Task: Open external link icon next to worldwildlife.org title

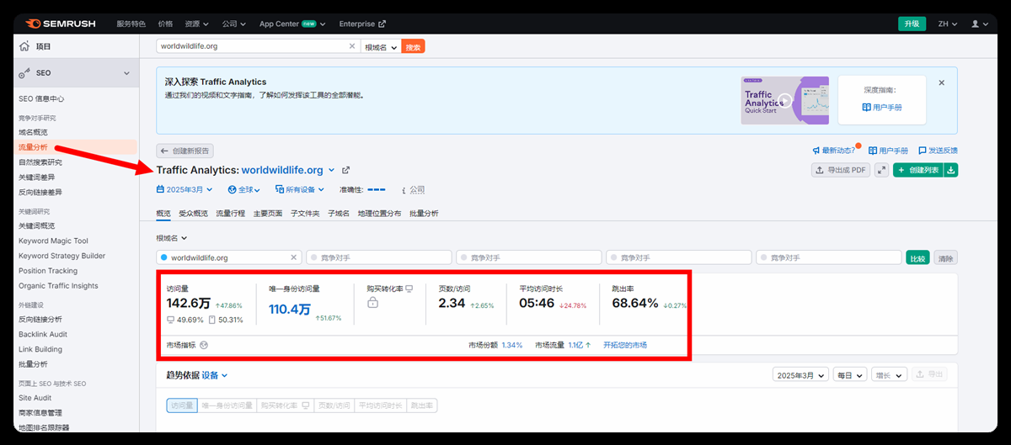Action: [345, 170]
